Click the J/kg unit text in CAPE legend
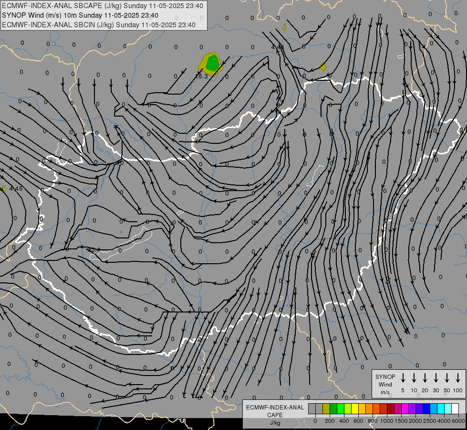 coord(275,423)
